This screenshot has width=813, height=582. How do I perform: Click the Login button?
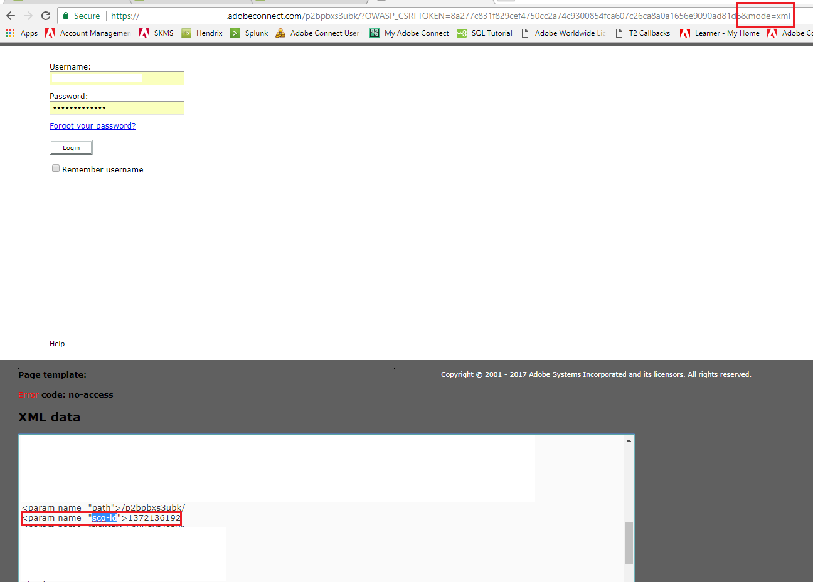(70, 147)
